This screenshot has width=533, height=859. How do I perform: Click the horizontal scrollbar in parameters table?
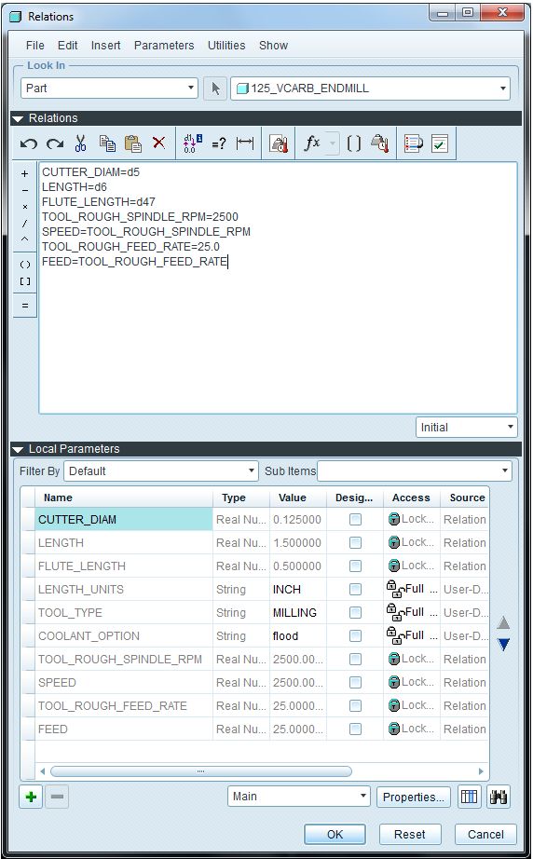click(x=201, y=771)
